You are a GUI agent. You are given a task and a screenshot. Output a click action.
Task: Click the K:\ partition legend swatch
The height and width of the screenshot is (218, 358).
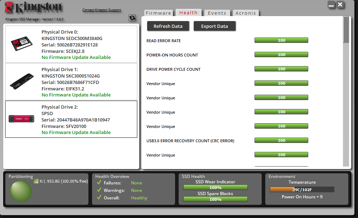click(x=36, y=181)
